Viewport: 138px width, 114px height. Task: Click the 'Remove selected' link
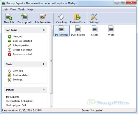point(22,54)
